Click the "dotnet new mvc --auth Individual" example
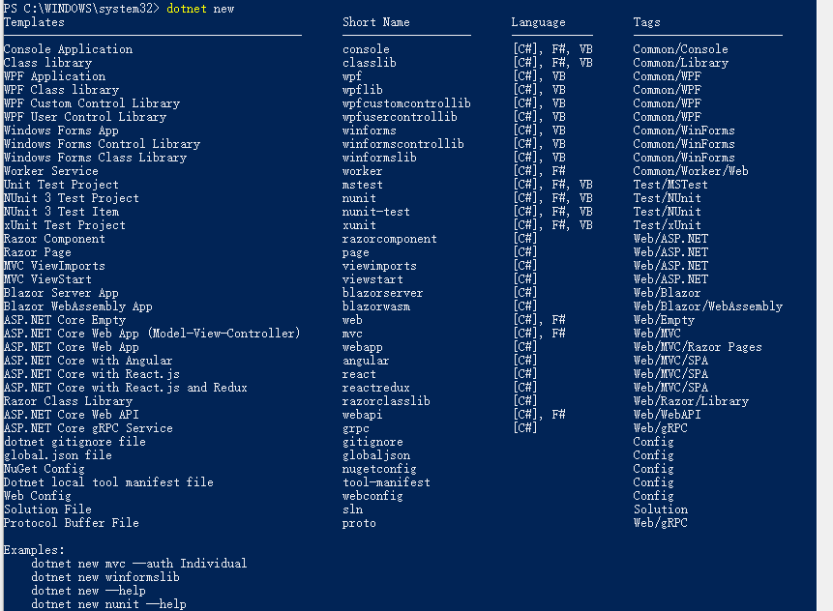This screenshot has height=611, width=833. click(139, 564)
